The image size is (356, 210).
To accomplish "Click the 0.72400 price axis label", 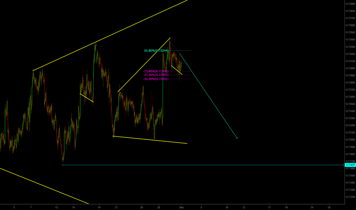I will point(351,111).
